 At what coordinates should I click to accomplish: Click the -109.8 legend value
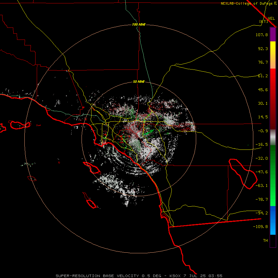coord(260,227)
